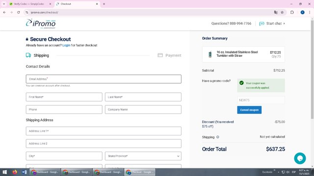The image size is (314, 176).
Task: Open a new browser tab
Action: click(104, 4)
